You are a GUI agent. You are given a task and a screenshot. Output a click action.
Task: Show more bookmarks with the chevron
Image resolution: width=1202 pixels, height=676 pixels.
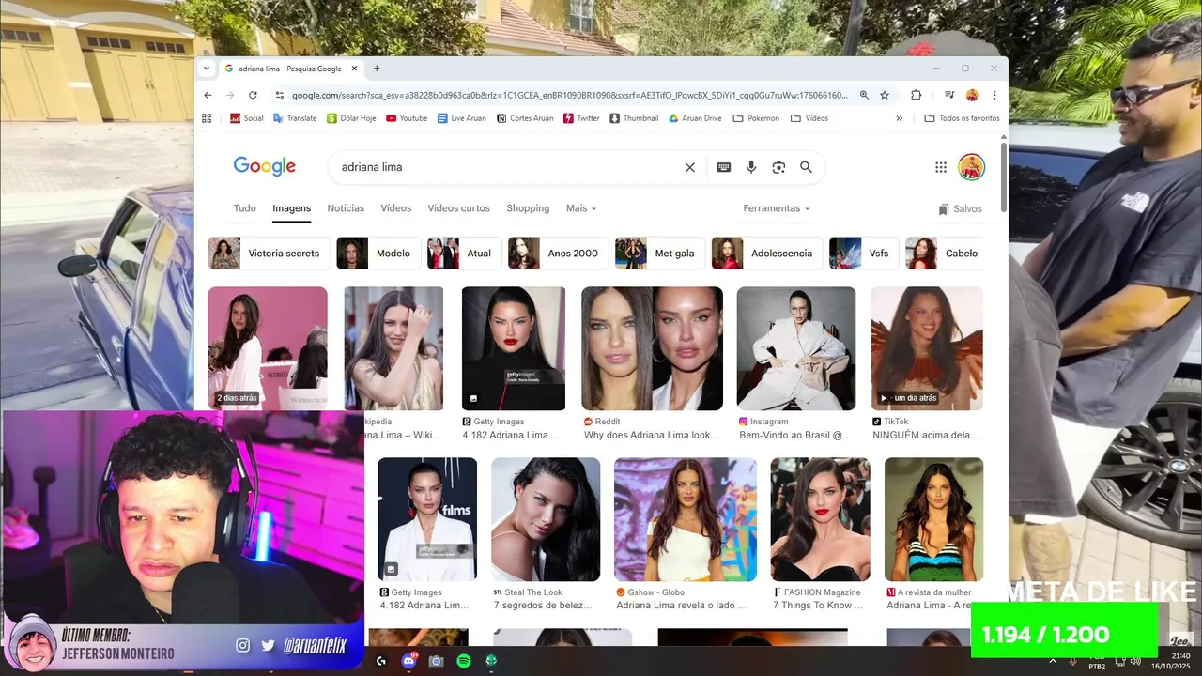[900, 118]
